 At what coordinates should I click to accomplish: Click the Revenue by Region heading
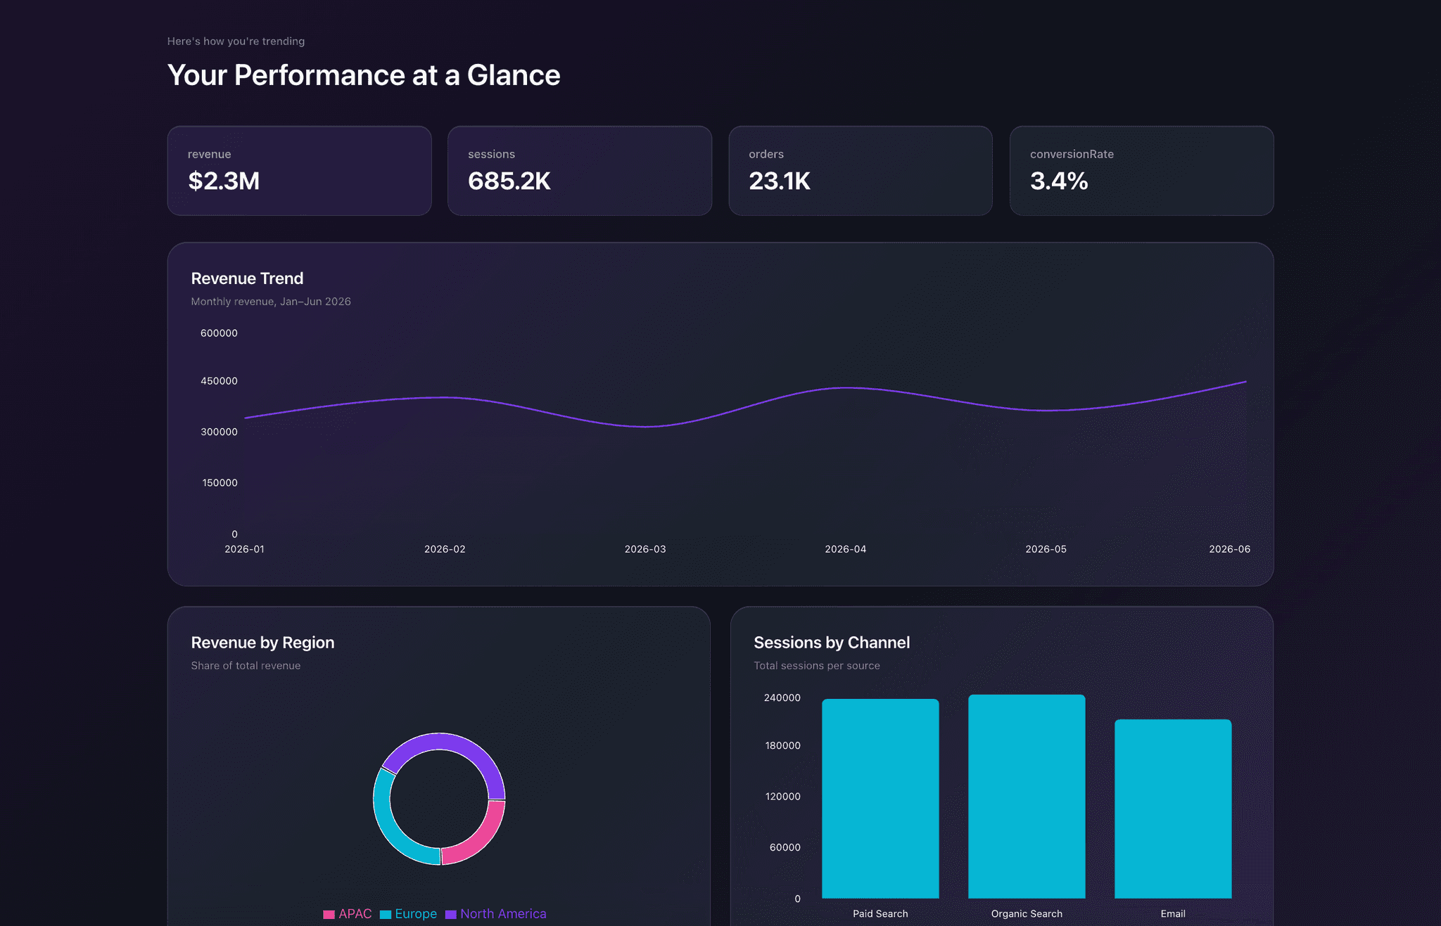click(x=262, y=643)
